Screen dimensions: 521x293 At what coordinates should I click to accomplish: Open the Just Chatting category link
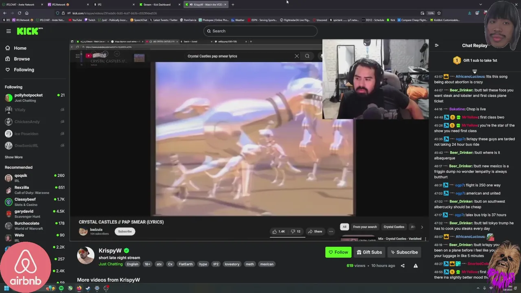tap(110, 264)
